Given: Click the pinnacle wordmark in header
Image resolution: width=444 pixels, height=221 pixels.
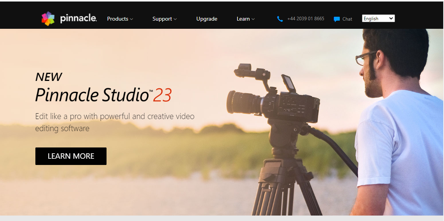Looking at the screenshot, I should (79, 19).
